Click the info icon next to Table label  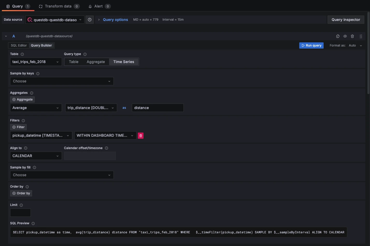(22, 54)
